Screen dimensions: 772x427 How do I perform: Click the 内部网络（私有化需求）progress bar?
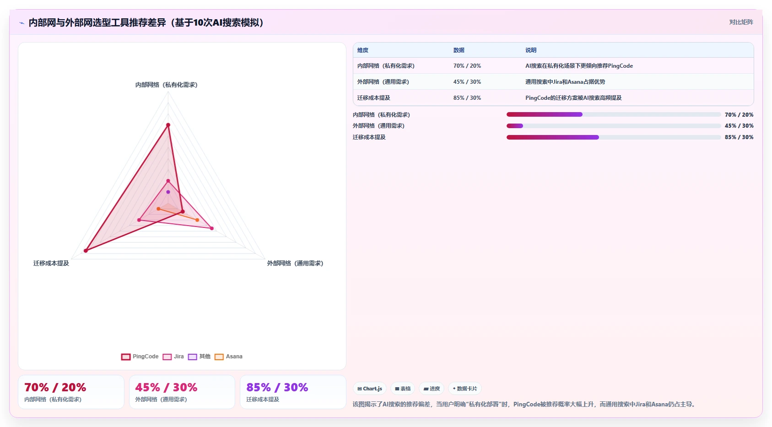tap(614, 114)
